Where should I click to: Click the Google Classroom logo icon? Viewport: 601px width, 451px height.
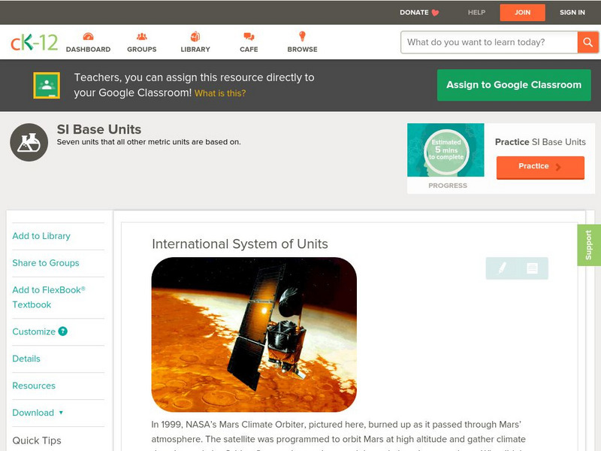pyautogui.click(x=47, y=85)
